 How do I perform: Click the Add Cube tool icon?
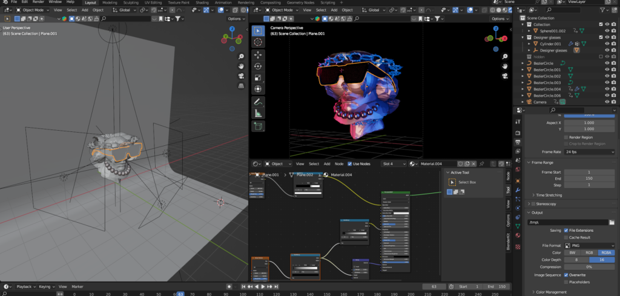(x=258, y=126)
